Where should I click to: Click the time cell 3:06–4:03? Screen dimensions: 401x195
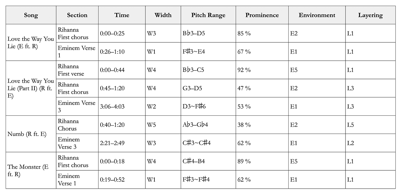coord(122,107)
